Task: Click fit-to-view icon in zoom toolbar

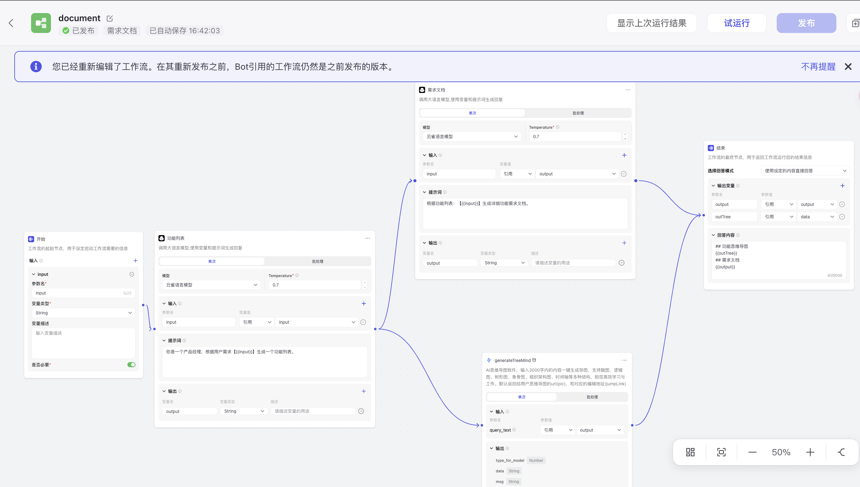Action: pos(721,452)
